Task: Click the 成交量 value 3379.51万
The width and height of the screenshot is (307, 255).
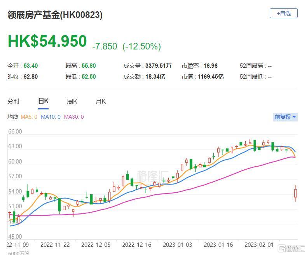Action: 159,66
